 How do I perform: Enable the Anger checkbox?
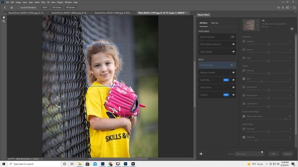pos(244,58)
